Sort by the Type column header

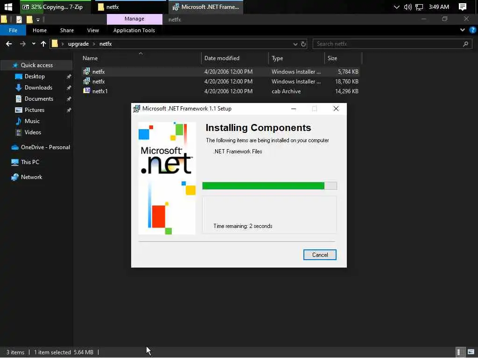click(x=296, y=58)
